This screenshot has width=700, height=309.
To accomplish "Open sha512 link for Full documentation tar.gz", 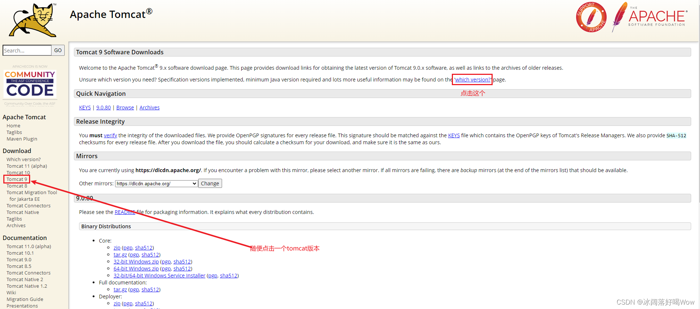I will [x=150, y=290].
